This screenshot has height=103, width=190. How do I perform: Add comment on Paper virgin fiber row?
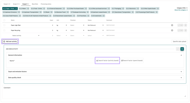tap(110, 25)
